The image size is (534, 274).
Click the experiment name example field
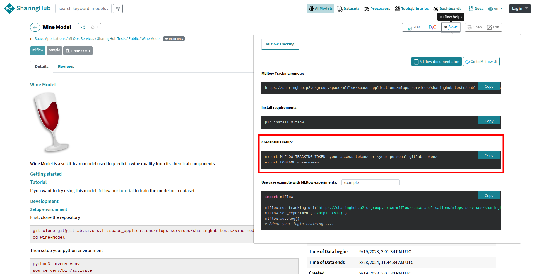(x=371, y=182)
